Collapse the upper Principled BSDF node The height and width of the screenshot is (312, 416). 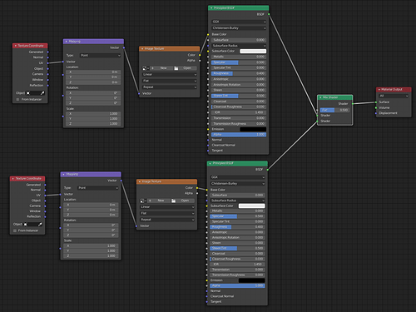(x=211, y=8)
